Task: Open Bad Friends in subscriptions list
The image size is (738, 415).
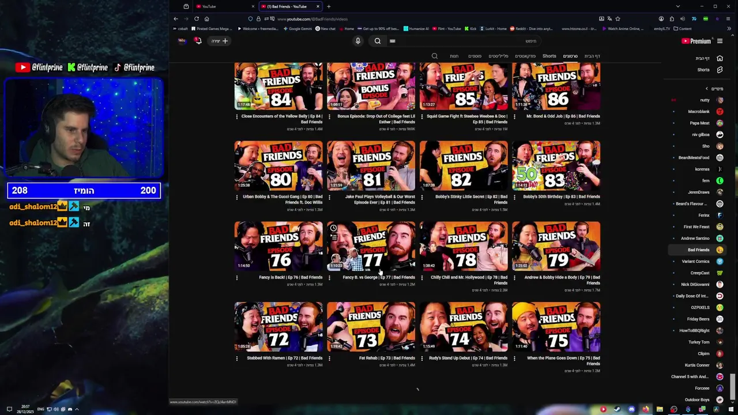Action: click(696, 250)
